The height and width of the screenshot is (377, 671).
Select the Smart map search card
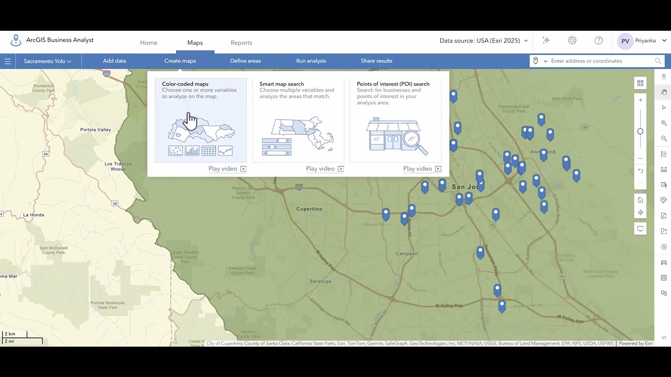pyautogui.click(x=298, y=120)
